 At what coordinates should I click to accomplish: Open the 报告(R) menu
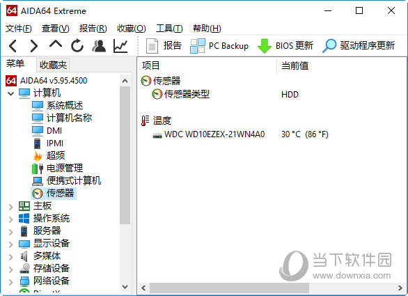(93, 29)
